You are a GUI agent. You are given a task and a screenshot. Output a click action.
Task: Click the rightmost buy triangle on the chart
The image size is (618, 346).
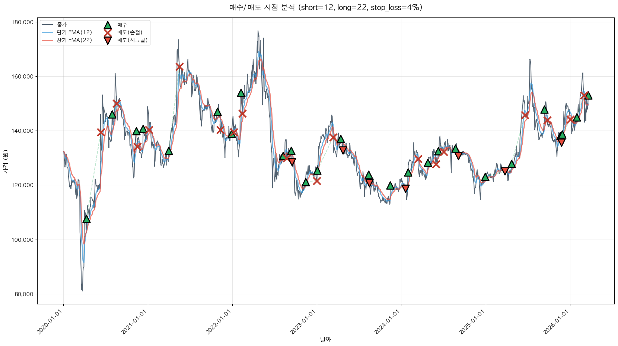588,96
